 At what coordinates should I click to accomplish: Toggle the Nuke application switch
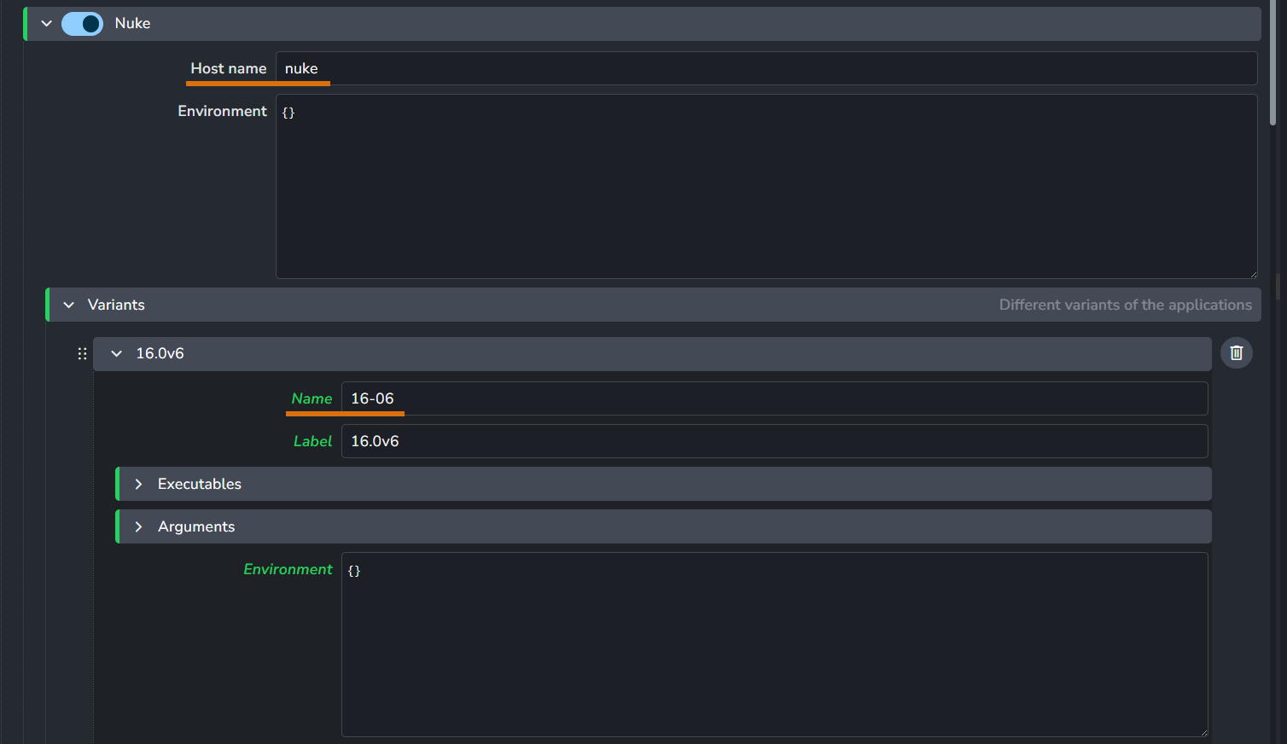pos(82,24)
